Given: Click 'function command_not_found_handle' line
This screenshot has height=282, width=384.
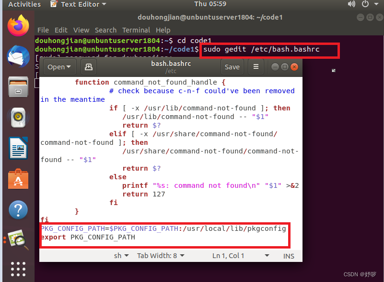Looking at the screenshot, I should coord(150,82).
